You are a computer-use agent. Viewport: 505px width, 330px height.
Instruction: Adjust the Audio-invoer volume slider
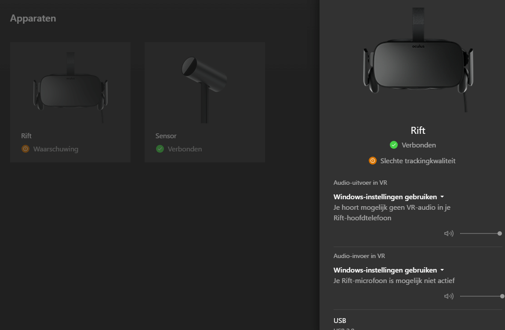[482, 296]
